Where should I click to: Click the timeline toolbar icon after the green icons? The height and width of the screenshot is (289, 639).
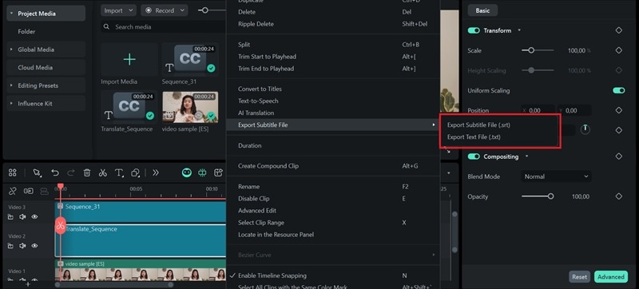click(218, 172)
